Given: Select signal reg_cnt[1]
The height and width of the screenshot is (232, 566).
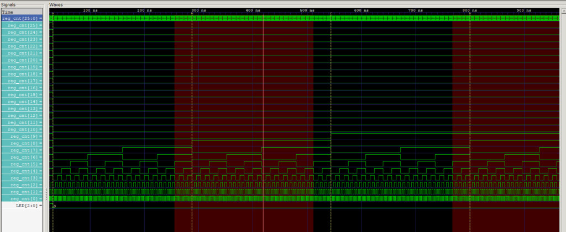Looking at the screenshot, I should (22, 192).
